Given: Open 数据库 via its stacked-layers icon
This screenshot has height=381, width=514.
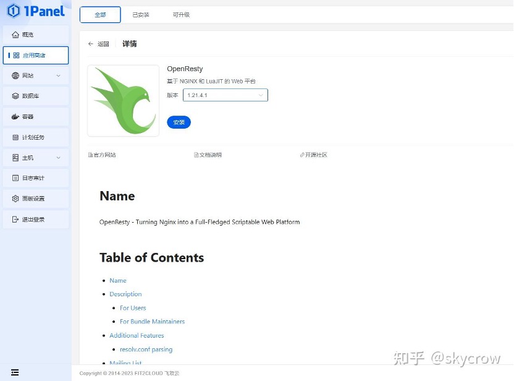Looking at the screenshot, I should coord(15,96).
